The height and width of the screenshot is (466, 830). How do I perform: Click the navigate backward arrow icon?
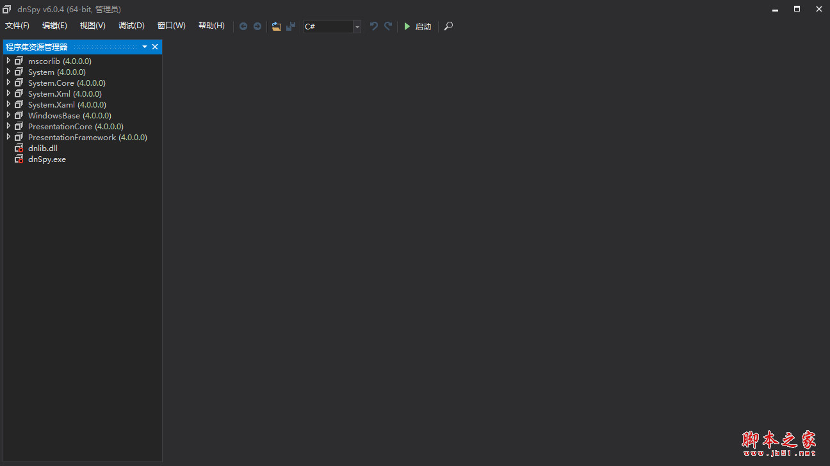[x=243, y=26]
